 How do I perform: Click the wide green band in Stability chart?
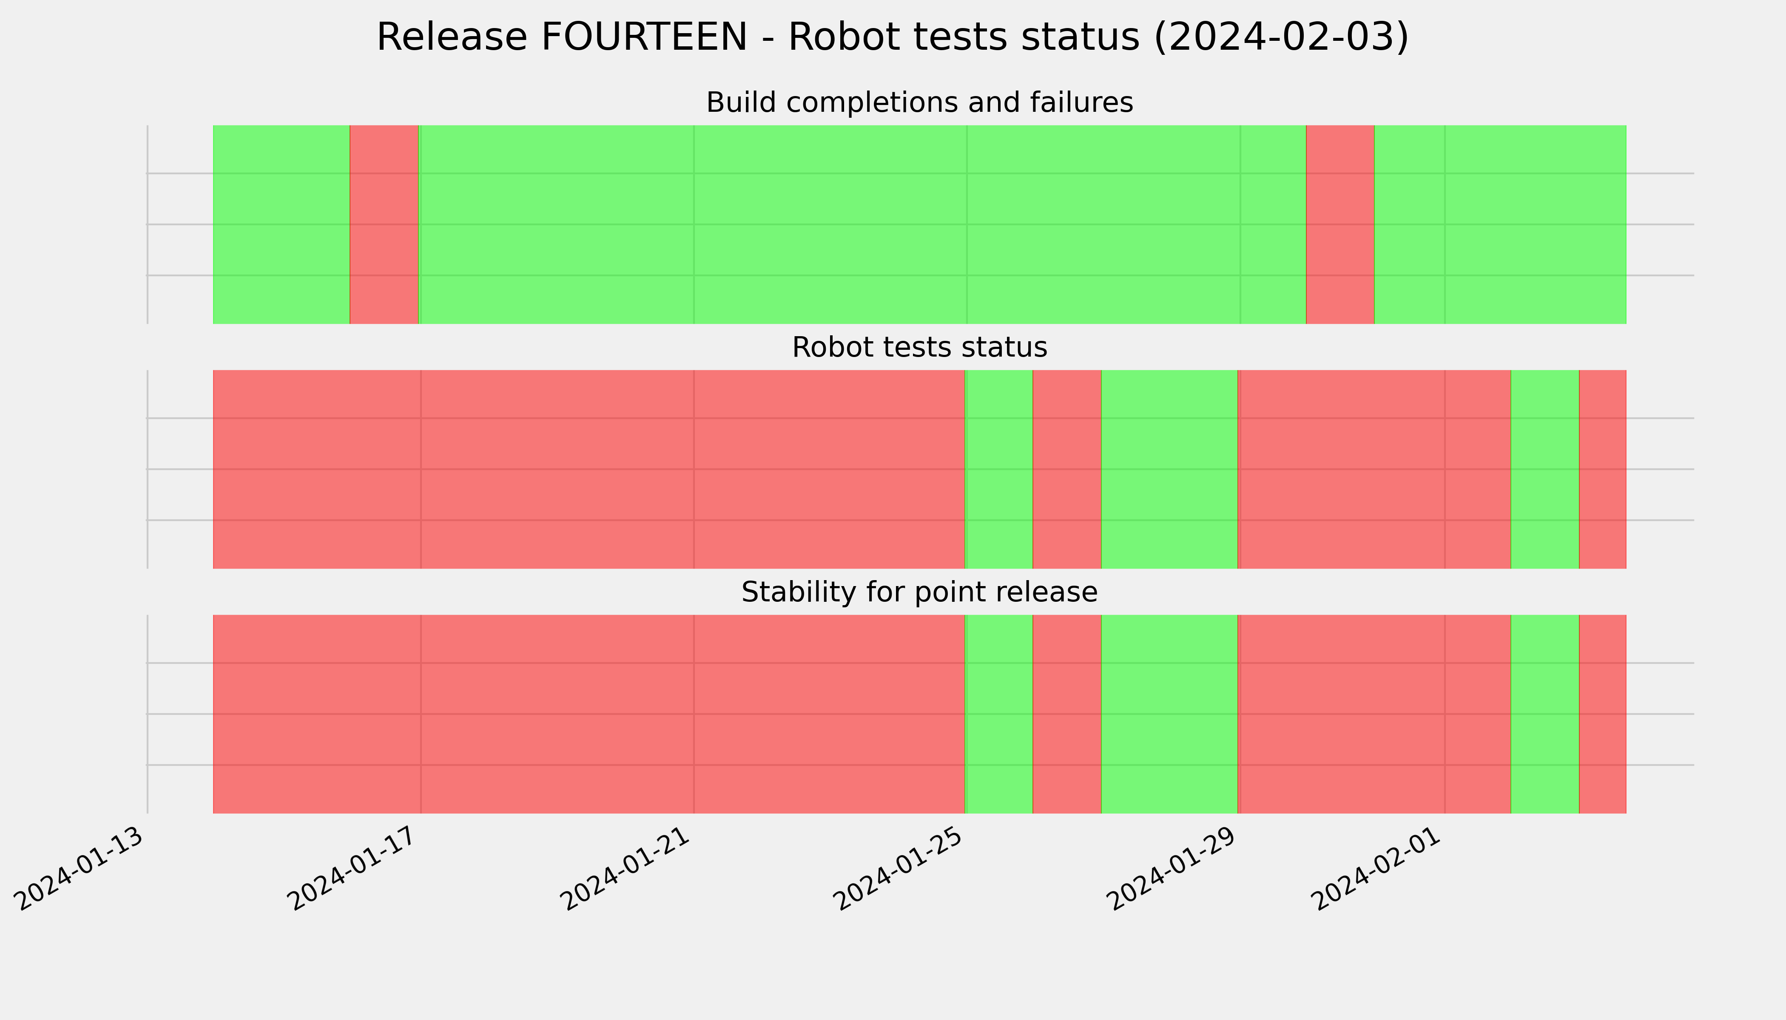pyautogui.click(x=1169, y=714)
